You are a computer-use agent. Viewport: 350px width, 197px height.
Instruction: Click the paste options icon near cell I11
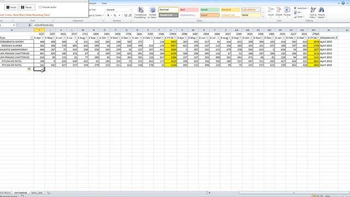[29, 69]
